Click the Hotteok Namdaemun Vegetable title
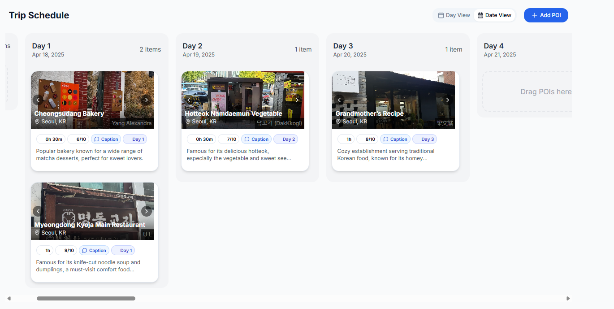The height and width of the screenshot is (309, 614). coord(233,113)
